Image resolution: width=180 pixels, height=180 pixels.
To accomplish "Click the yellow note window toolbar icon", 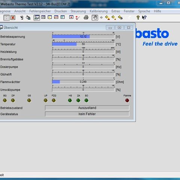I will [50, 17].
